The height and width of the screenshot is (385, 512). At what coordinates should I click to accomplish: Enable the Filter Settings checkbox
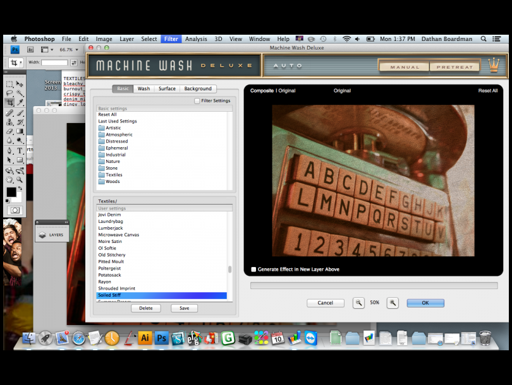(x=197, y=100)
